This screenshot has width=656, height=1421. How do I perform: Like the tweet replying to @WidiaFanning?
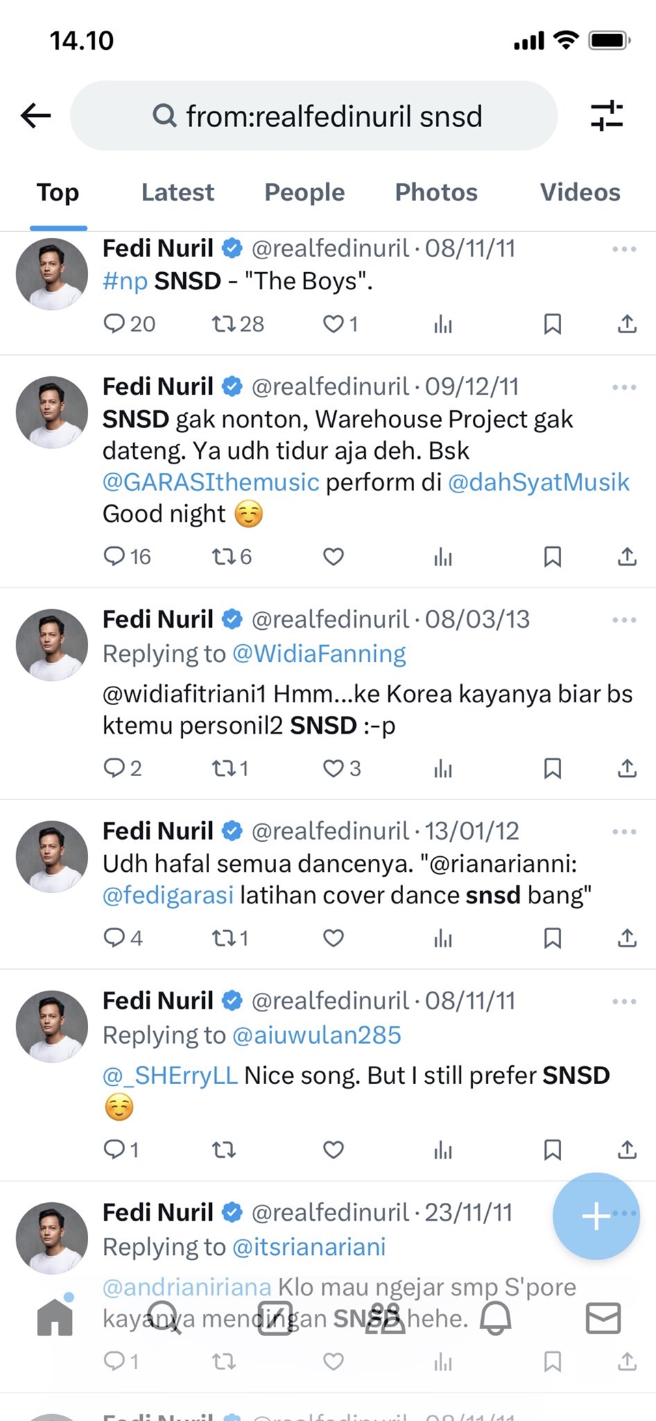click(x=333, y=768)
